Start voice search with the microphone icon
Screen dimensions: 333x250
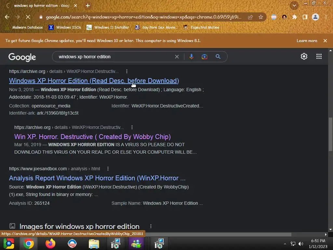191,57
